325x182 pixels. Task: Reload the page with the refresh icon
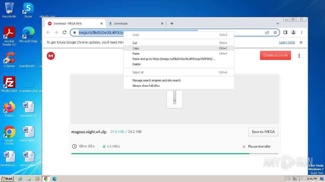(64, 32)
